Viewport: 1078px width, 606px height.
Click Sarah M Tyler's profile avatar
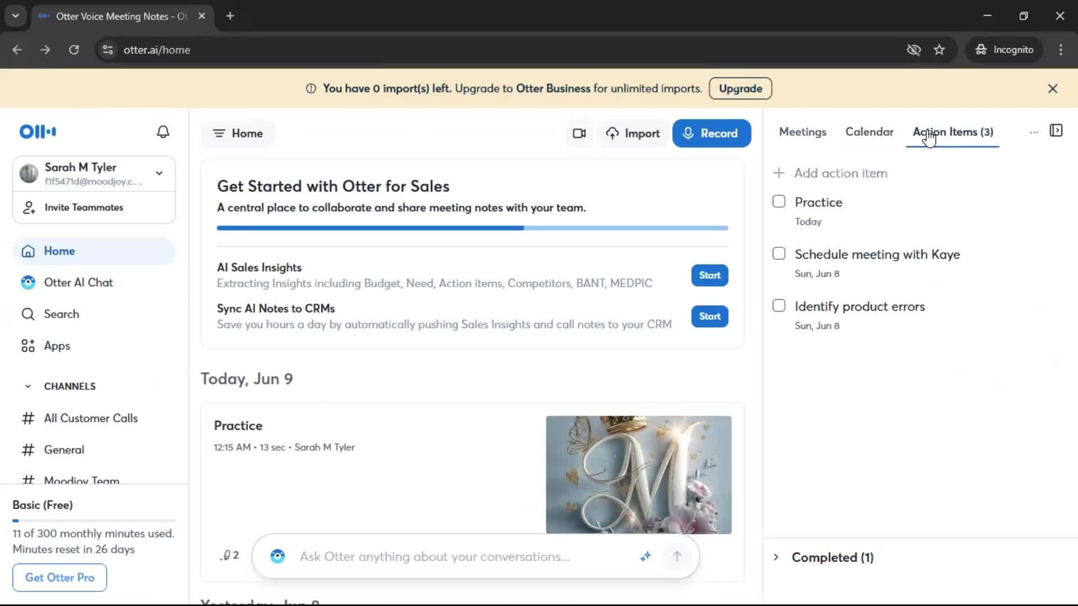click(29, 174)
